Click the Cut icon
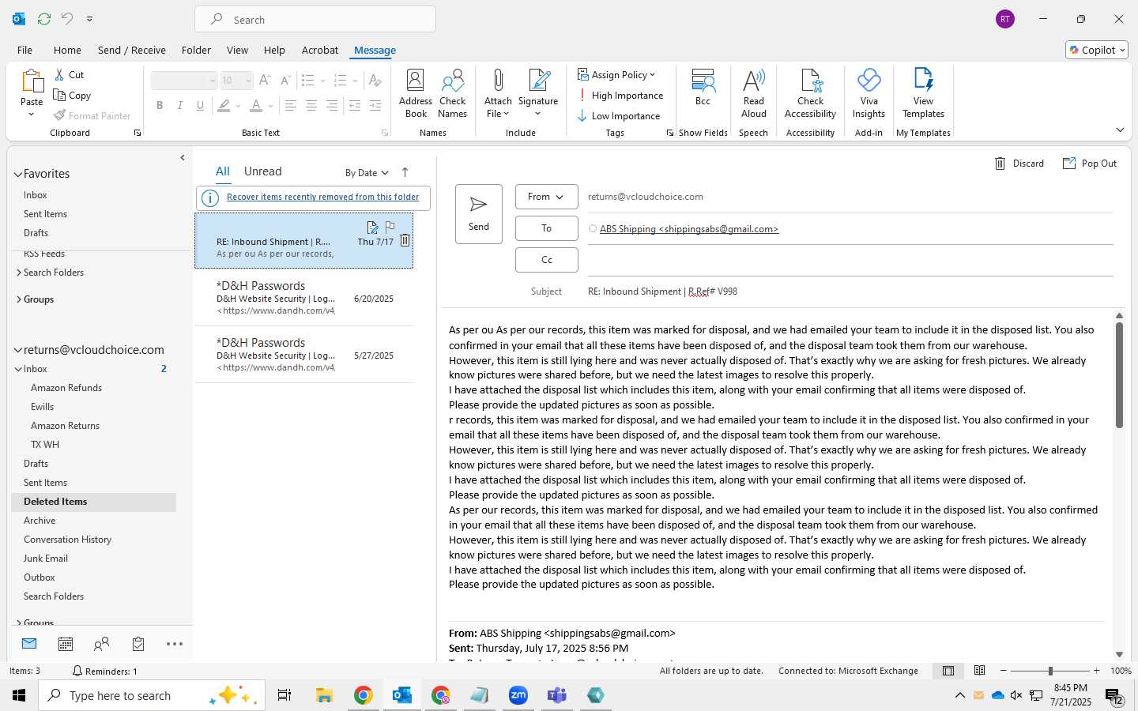Image resolution: width=1138 pixels, height=711 pixels. click(60, 74)
